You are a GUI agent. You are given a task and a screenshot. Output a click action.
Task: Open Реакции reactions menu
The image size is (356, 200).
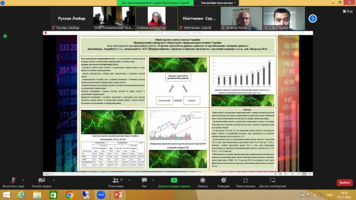(224, 183)
